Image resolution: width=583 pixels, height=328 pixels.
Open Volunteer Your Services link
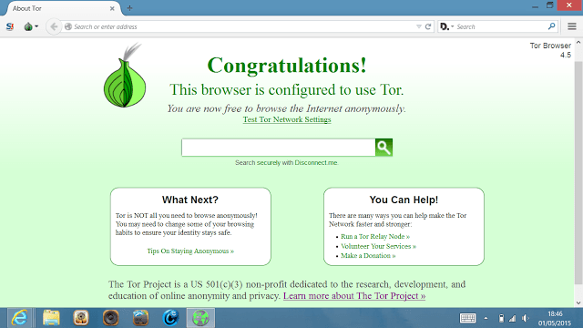pos(379,246)
